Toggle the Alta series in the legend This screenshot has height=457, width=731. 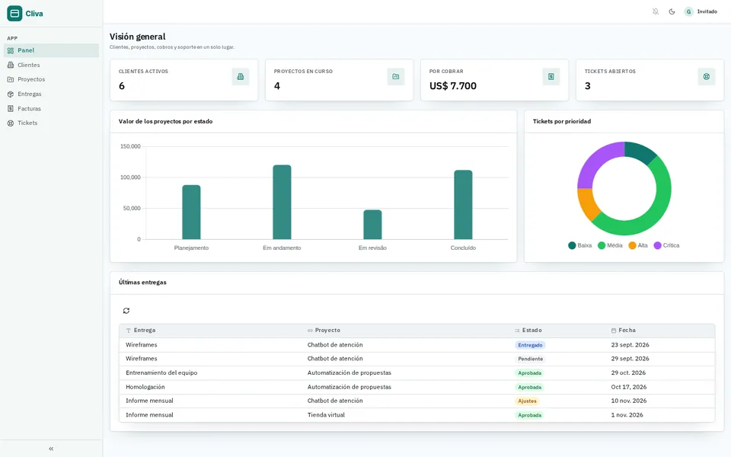pyautogui.click(x=638, y=245)
